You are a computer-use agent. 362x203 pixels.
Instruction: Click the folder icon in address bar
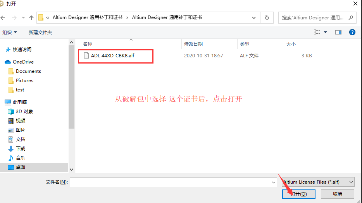point(41,17)
